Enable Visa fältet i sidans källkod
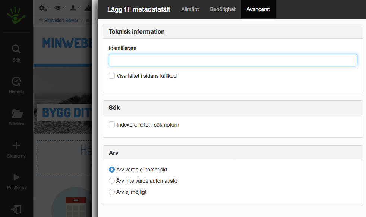366x217 pixels. [112, 76]
